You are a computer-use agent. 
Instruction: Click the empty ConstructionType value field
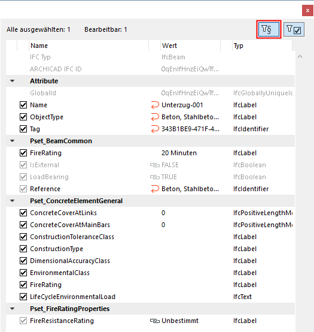pyautogui.click(x=190, y=249)
